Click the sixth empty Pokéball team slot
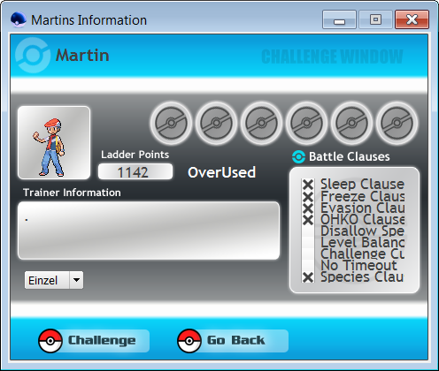This screenshot has height=371, width=439. click(397, 123)
